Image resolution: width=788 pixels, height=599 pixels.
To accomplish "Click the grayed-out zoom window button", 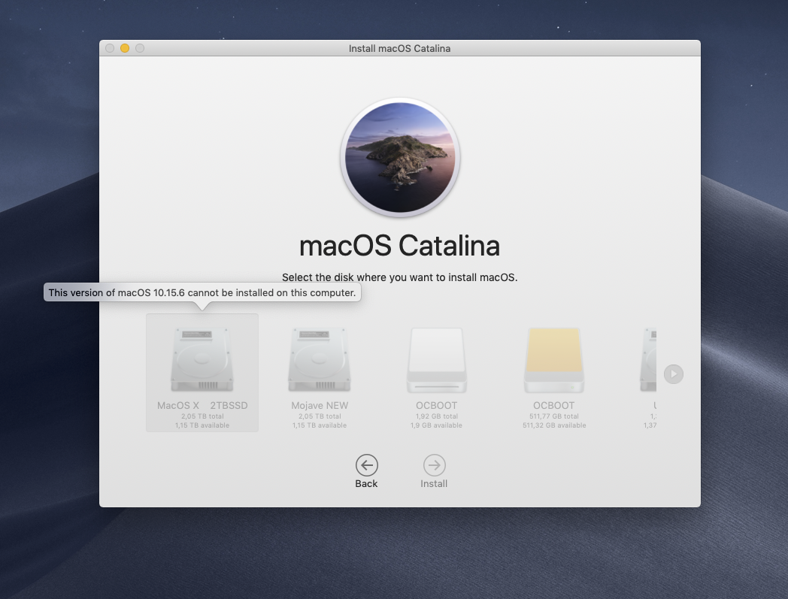I will coord(140,48).
